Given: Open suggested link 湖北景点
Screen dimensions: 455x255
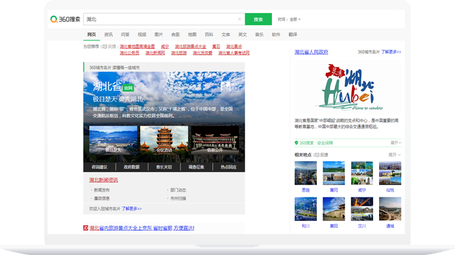Looking at the screenshot, I should coord(234,47).
